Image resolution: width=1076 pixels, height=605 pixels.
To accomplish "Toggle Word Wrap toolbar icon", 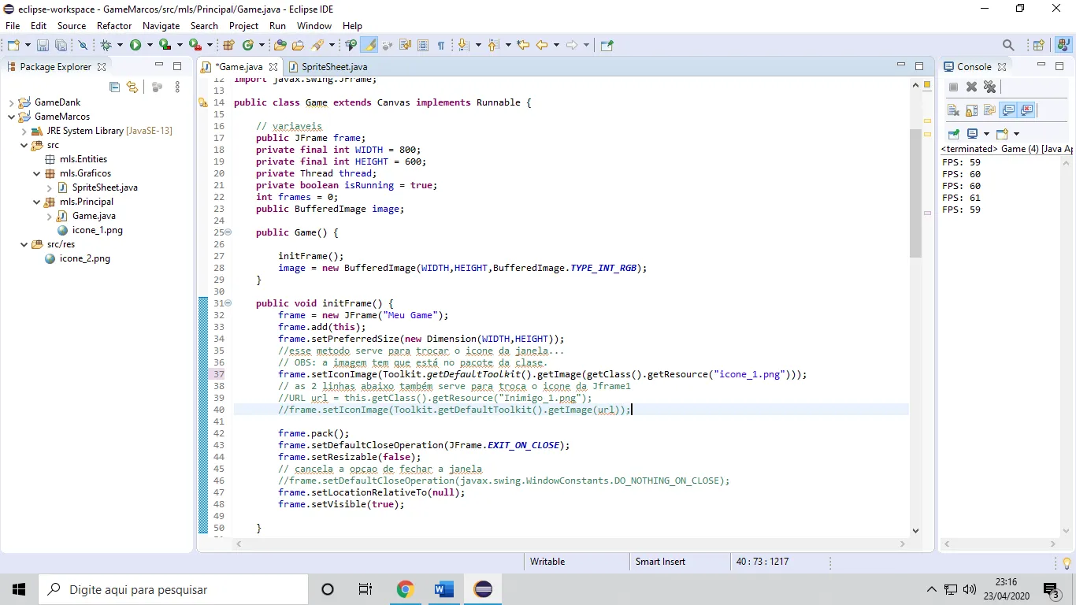I will point(406,45).
